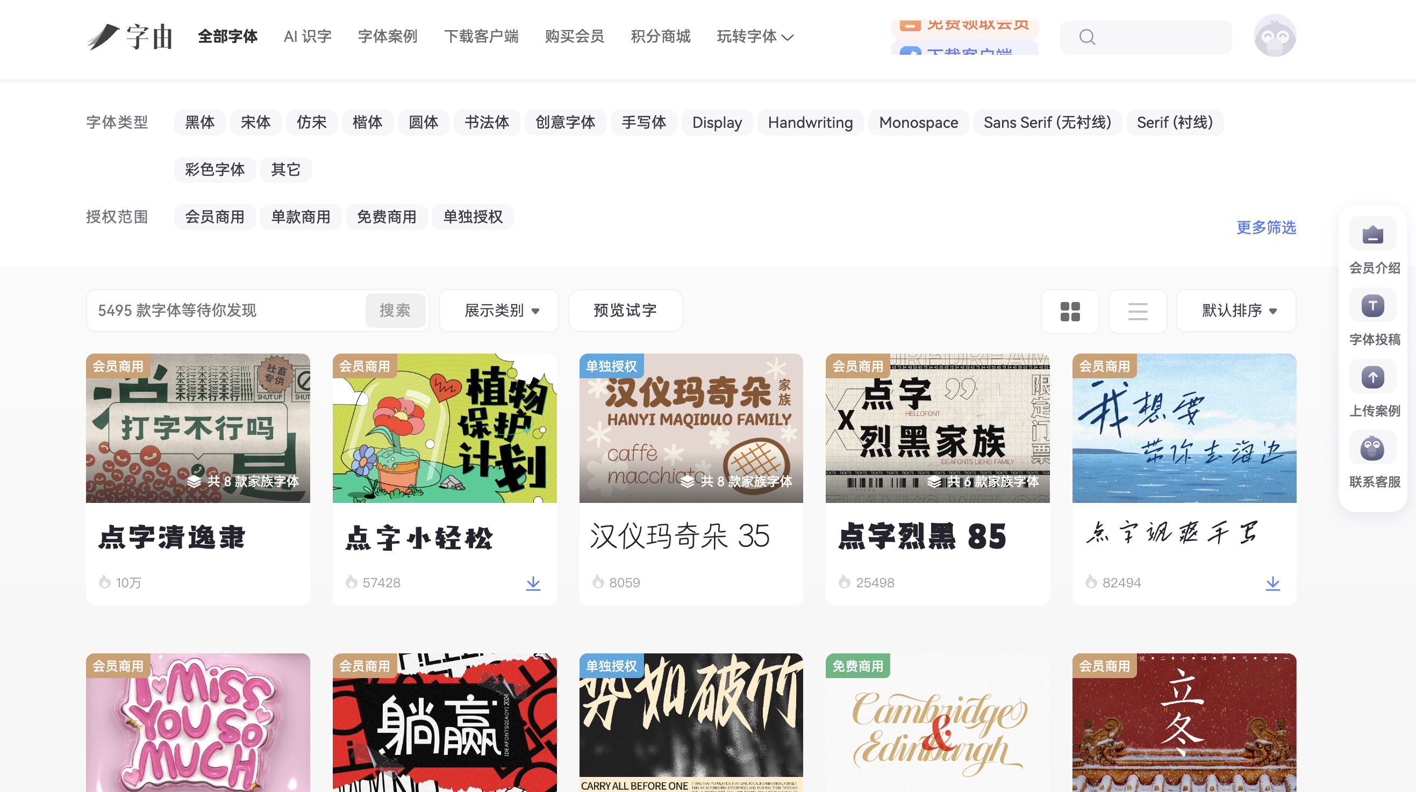Expand the 展示类别 dropdown
Screen dimensions: 1416x792
pyautogui.click(x=498, y=311)
